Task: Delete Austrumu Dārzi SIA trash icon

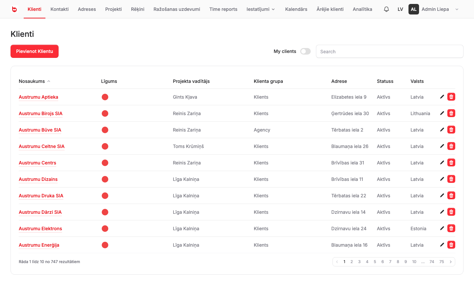Action: (x=451, y=212)
